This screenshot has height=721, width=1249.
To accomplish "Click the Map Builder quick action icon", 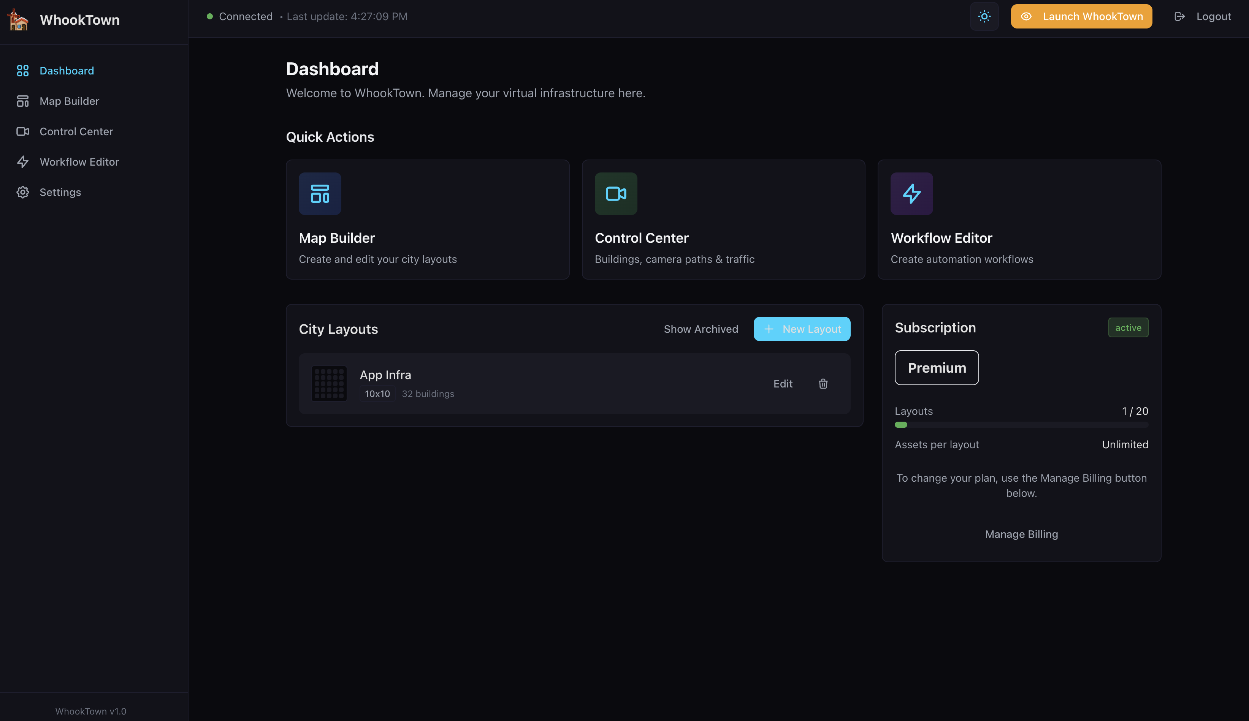I will point(320,194).
